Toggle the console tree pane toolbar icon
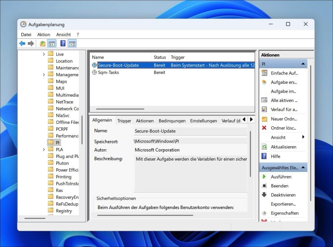333x247 pixels. (x=52, y=43)
